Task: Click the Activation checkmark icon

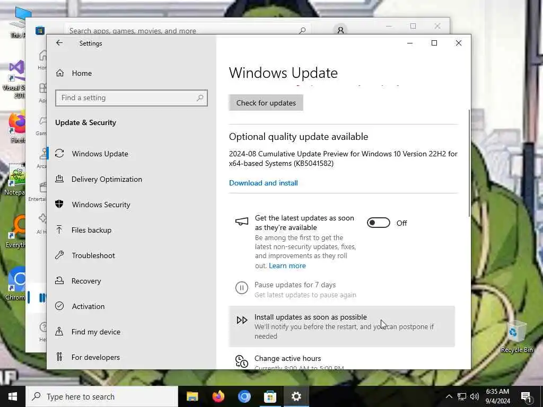Action: click(59, 306)
